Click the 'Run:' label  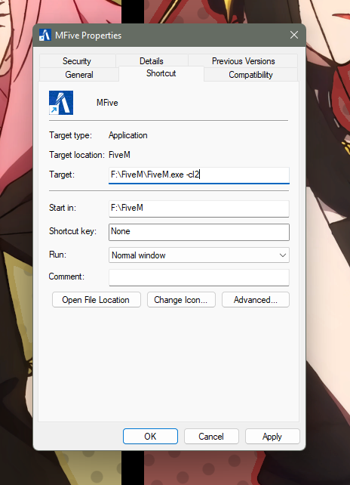click(x=58, y=255)
